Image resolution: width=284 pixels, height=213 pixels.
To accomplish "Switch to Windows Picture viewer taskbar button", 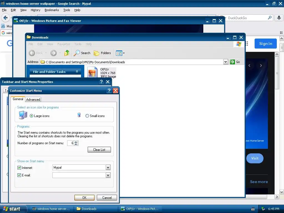I will 140,209.
